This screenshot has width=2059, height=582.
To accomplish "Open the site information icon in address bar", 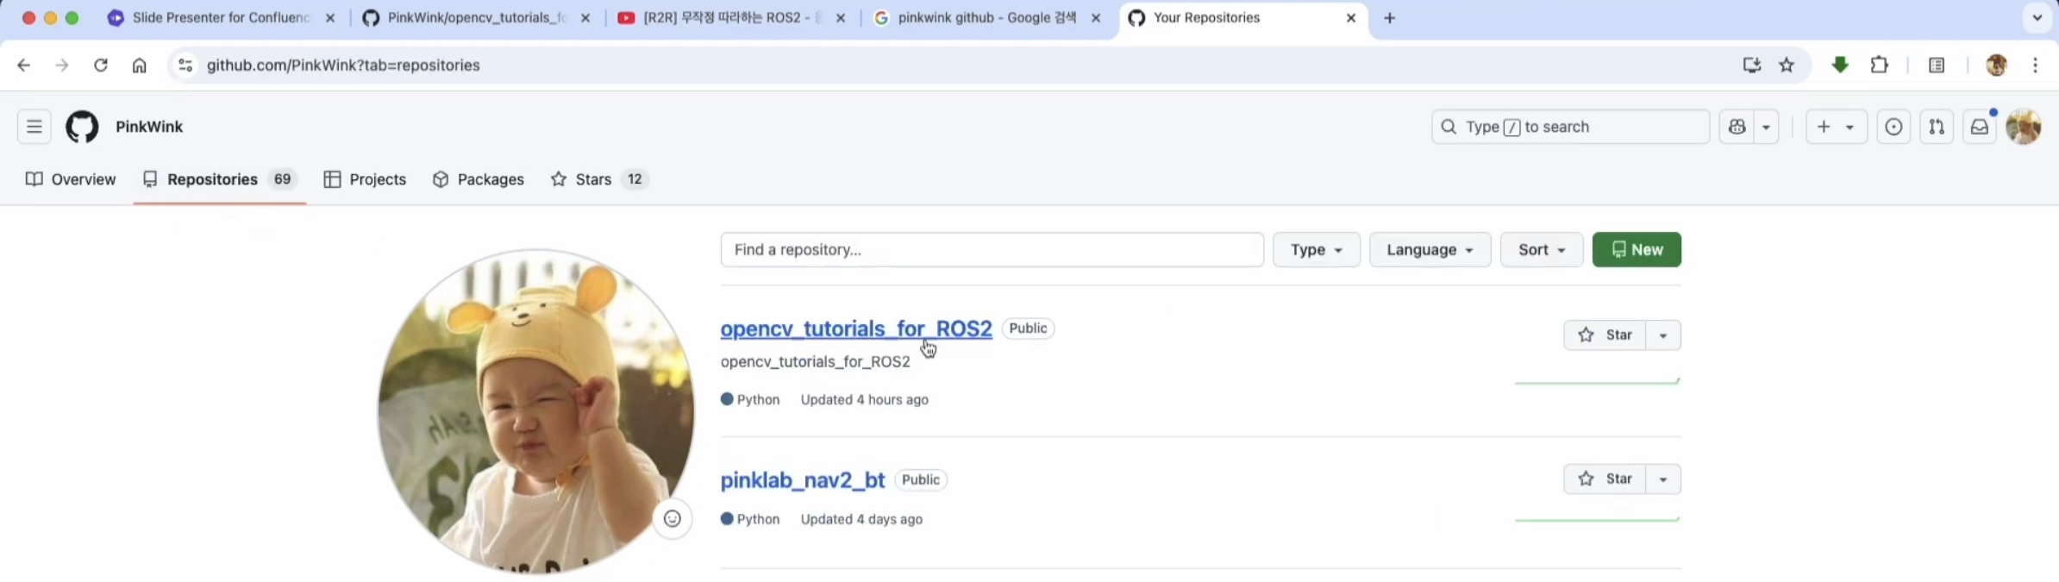I will click(185, 66).
